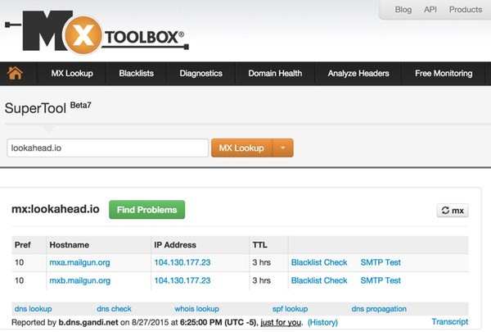Click the SuperTool Beta7 heading
Image resolution: width=491 pixels, height=332 pixels.
(48, 108)
